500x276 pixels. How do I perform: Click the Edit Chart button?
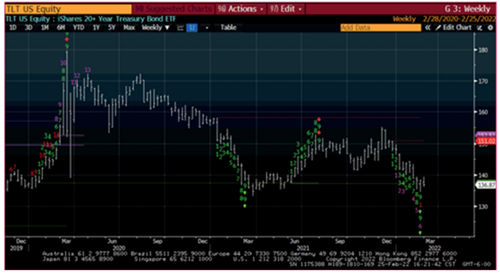coord(454,27)
